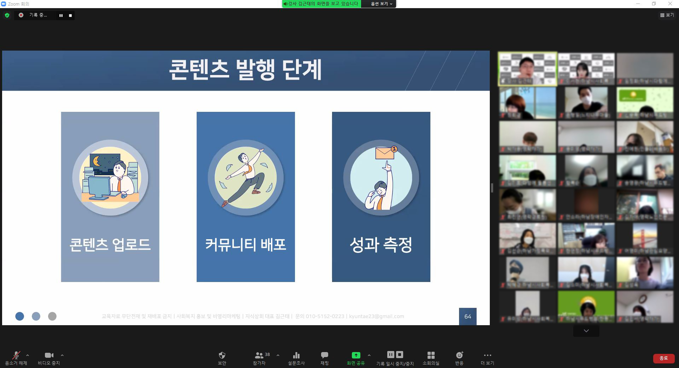
Task: Click the green encryption shield icon
Action: pos(7,15)
